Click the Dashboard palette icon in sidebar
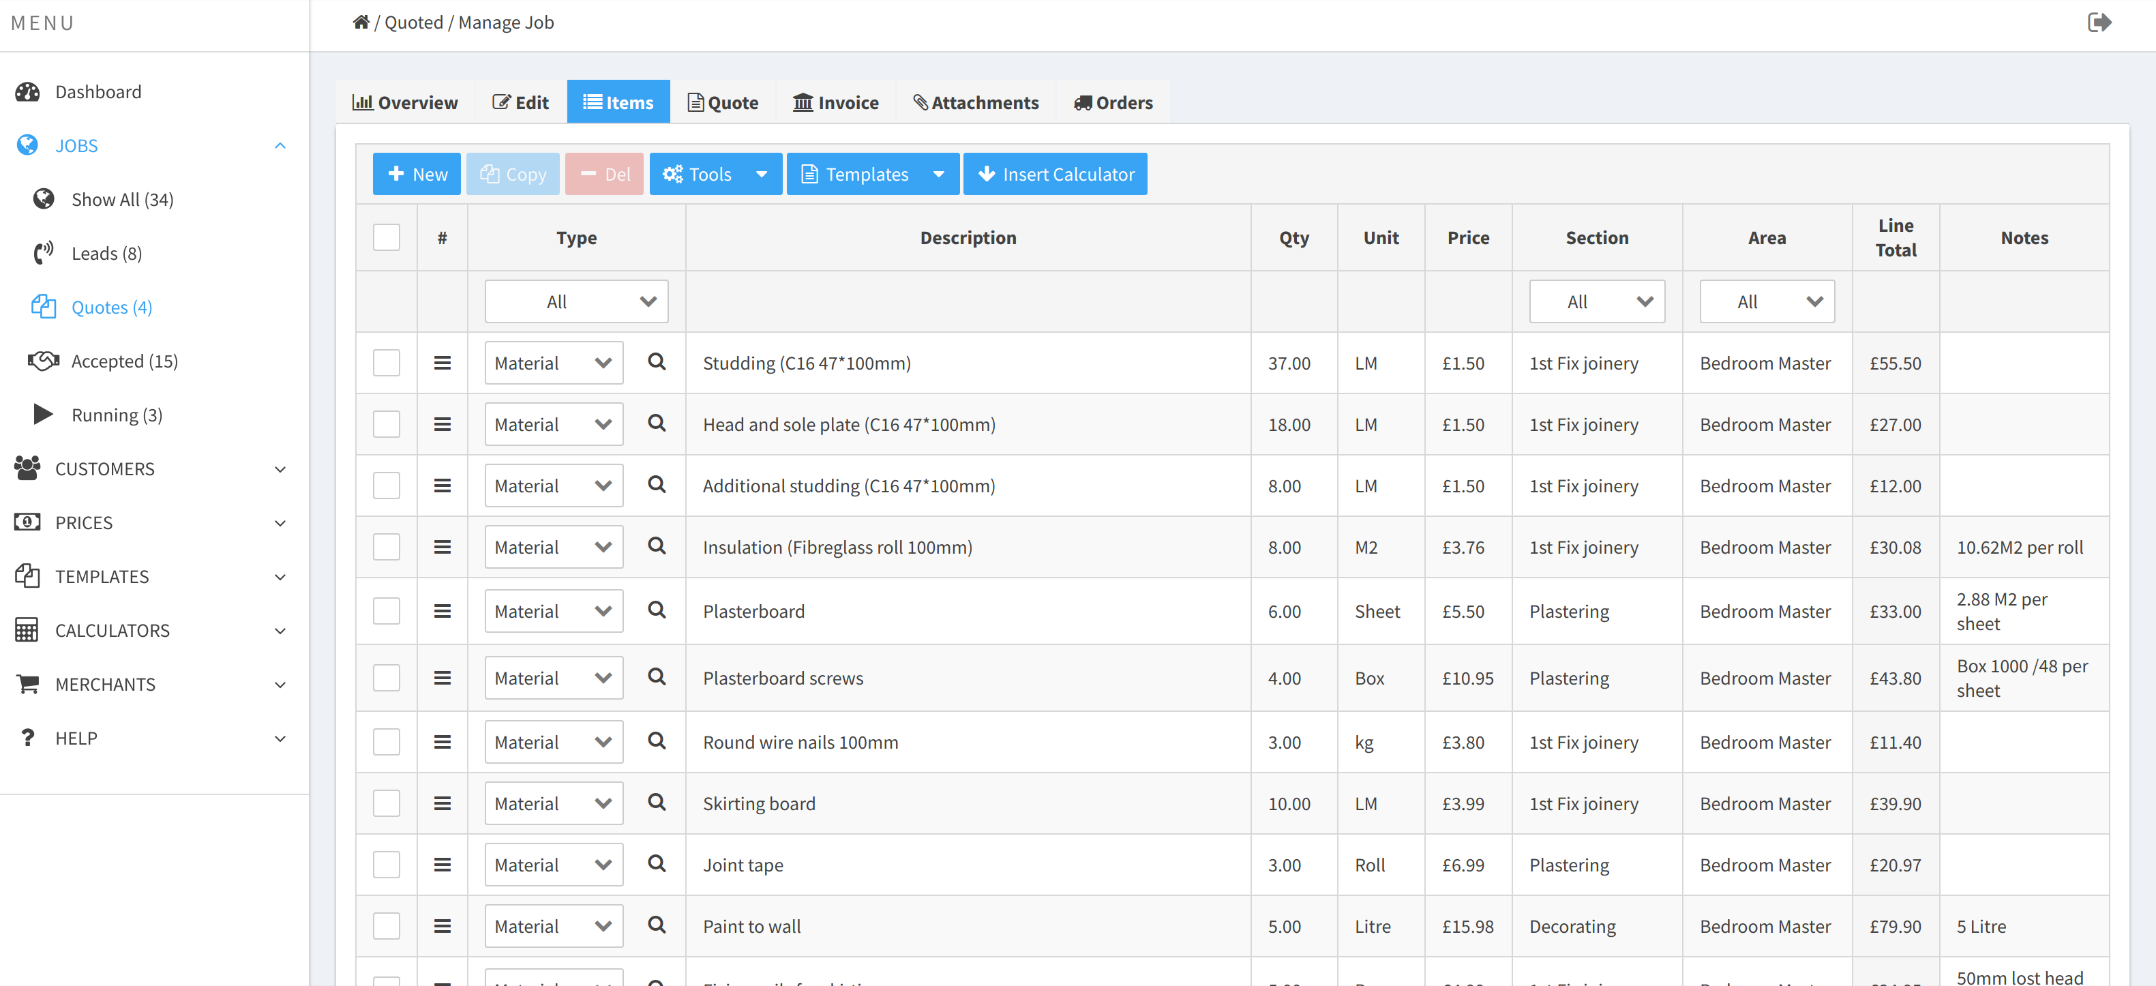2156x986 pixels. [x=28, y=92]
